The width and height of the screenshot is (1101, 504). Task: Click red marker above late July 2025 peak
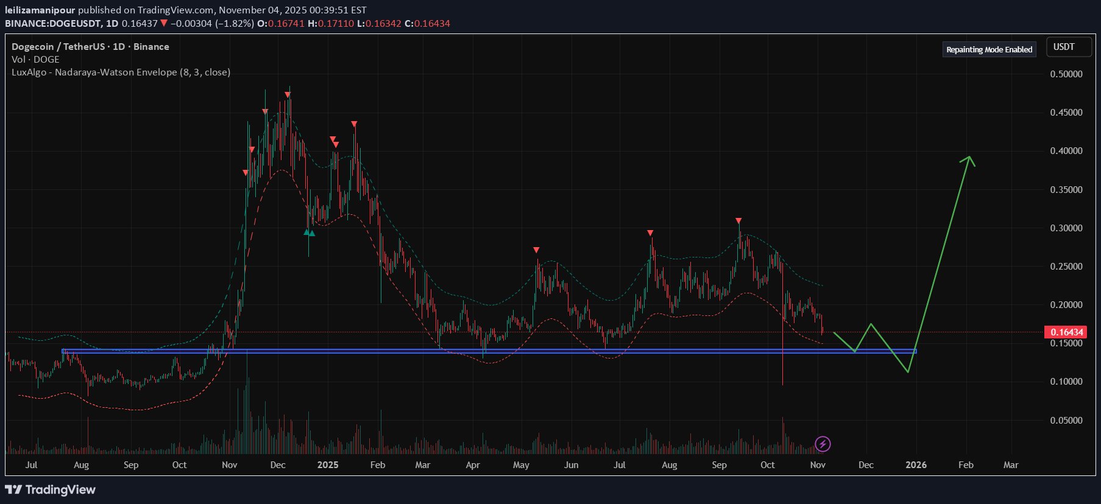(x=650, y=233)
